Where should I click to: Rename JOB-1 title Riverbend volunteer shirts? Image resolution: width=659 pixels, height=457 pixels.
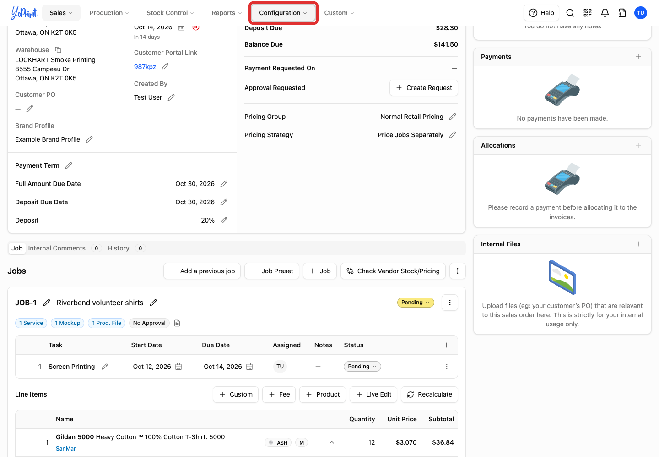(153, 303)
